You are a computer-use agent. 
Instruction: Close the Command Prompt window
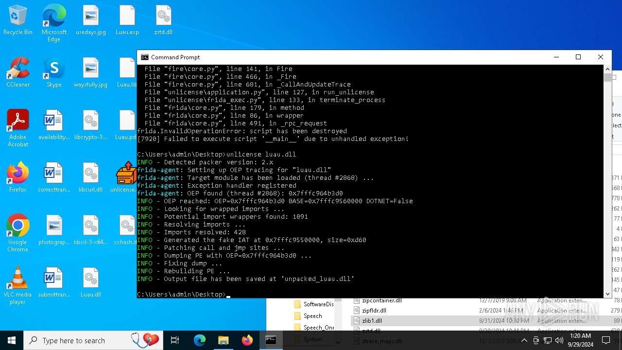(601, 57)
